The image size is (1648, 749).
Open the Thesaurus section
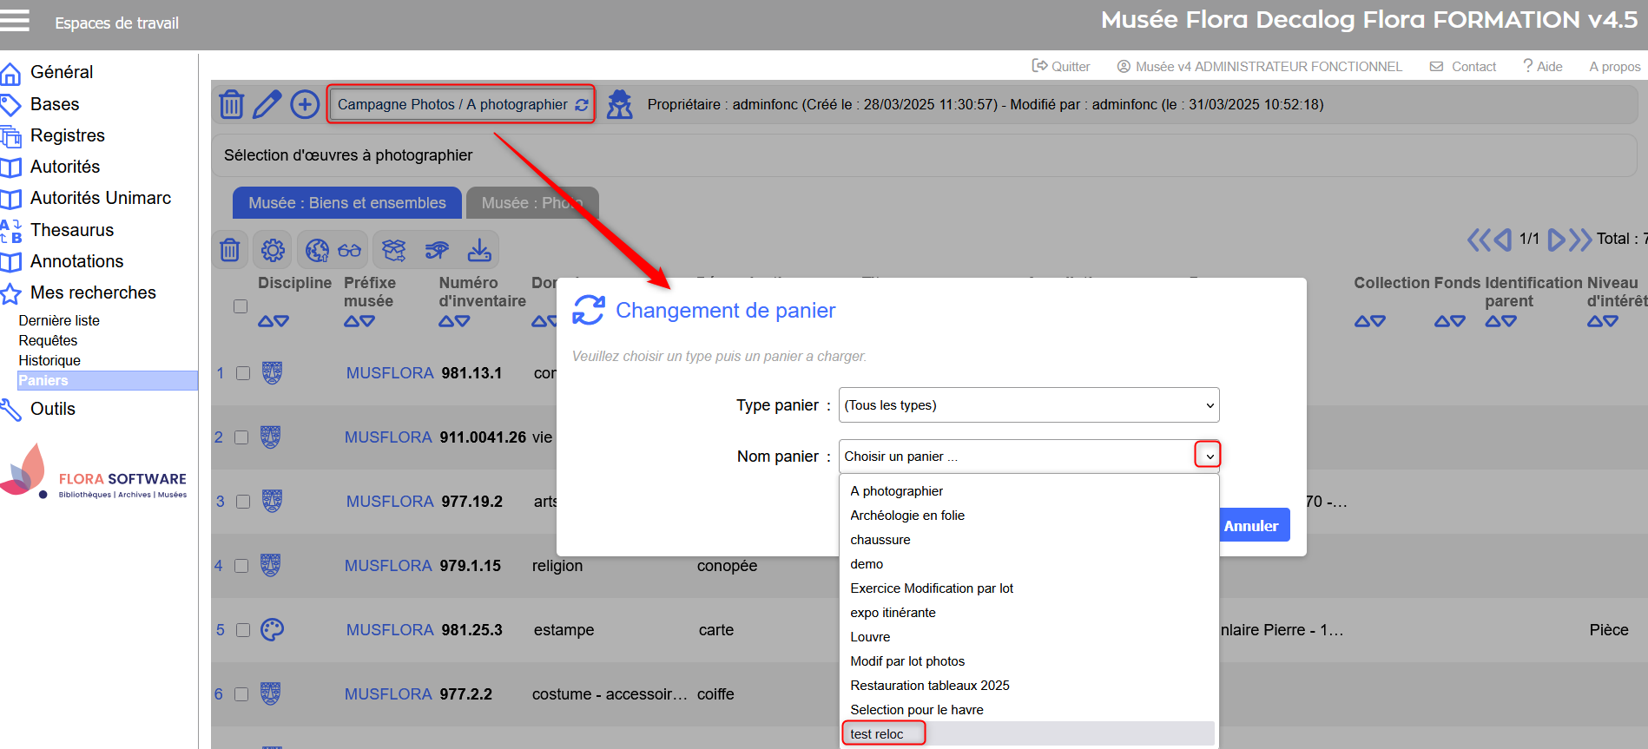[x=72, y=230]
